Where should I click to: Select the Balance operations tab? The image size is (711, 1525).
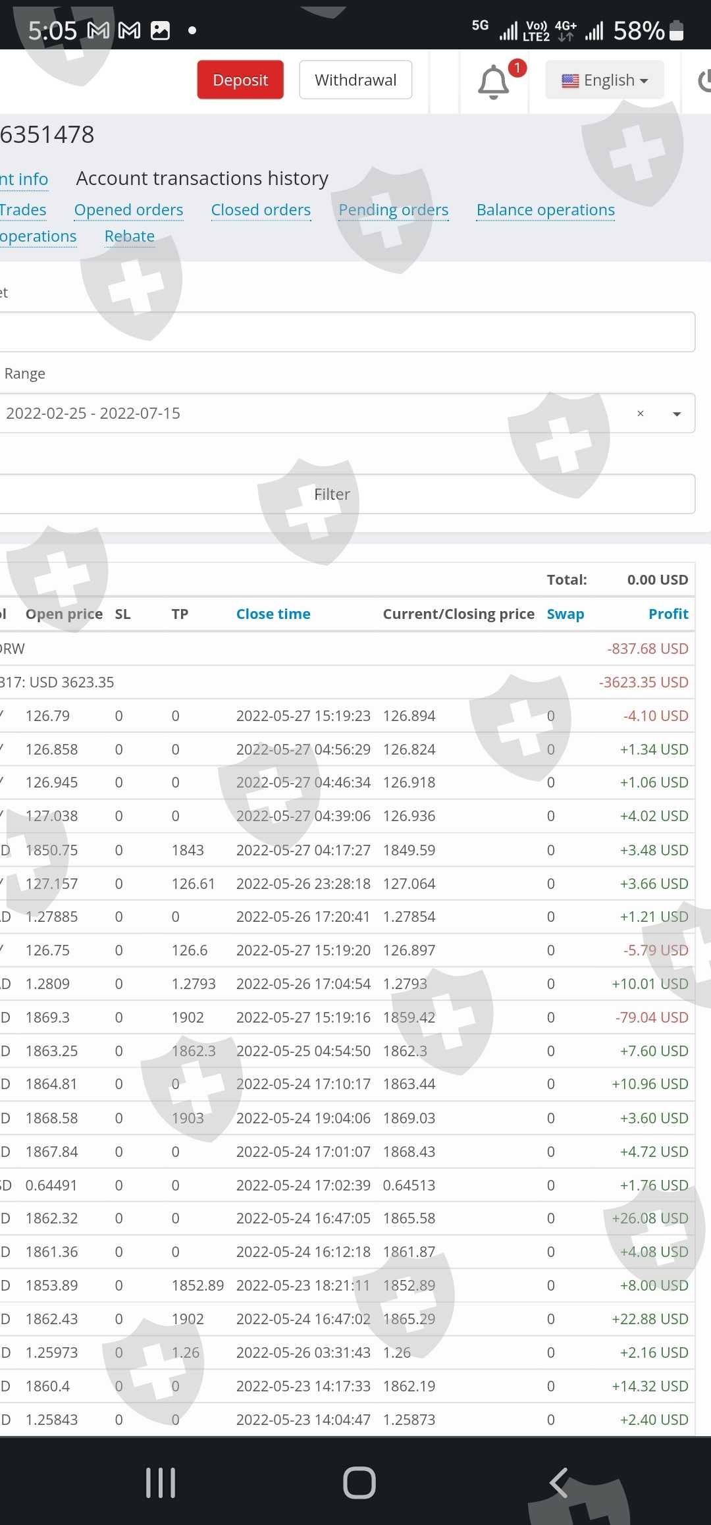pos(545,210)
